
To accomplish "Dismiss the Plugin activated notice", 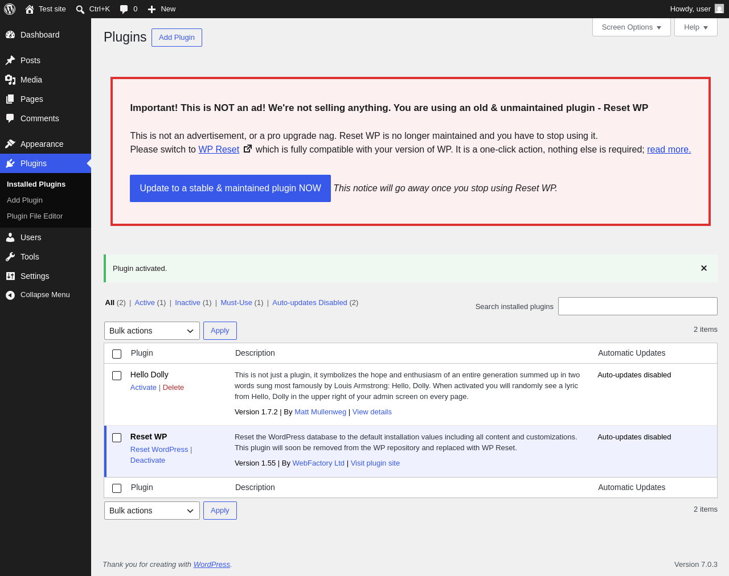I will (x=704, y=268).
